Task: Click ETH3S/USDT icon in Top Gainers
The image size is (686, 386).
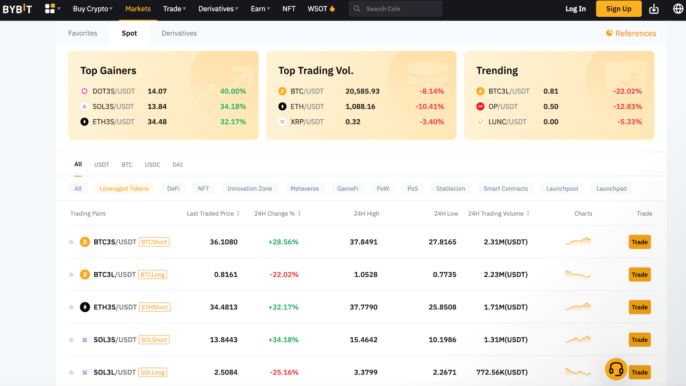Action: pos(84,122)
